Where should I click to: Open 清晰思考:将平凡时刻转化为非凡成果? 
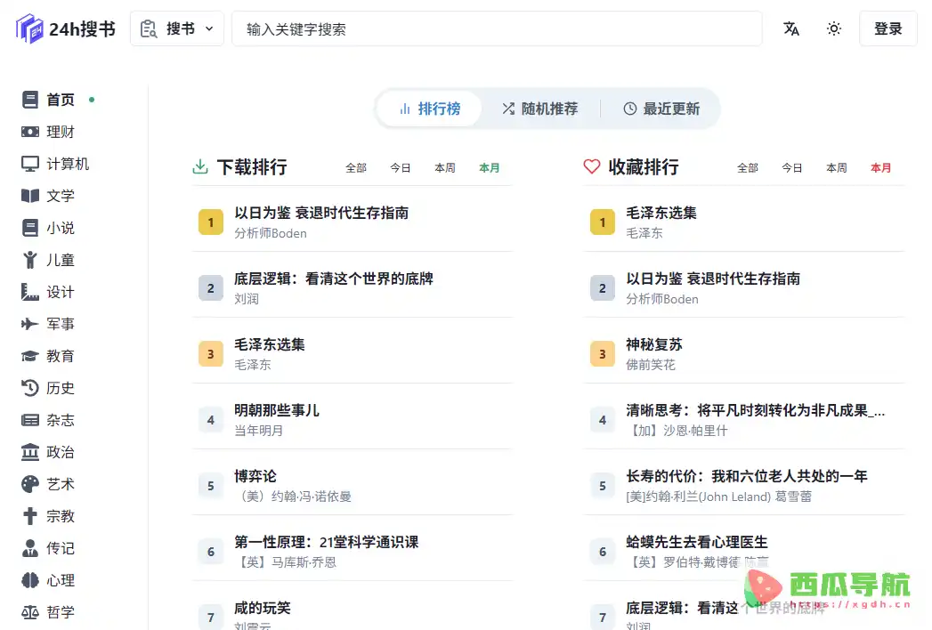pos(756,411)
